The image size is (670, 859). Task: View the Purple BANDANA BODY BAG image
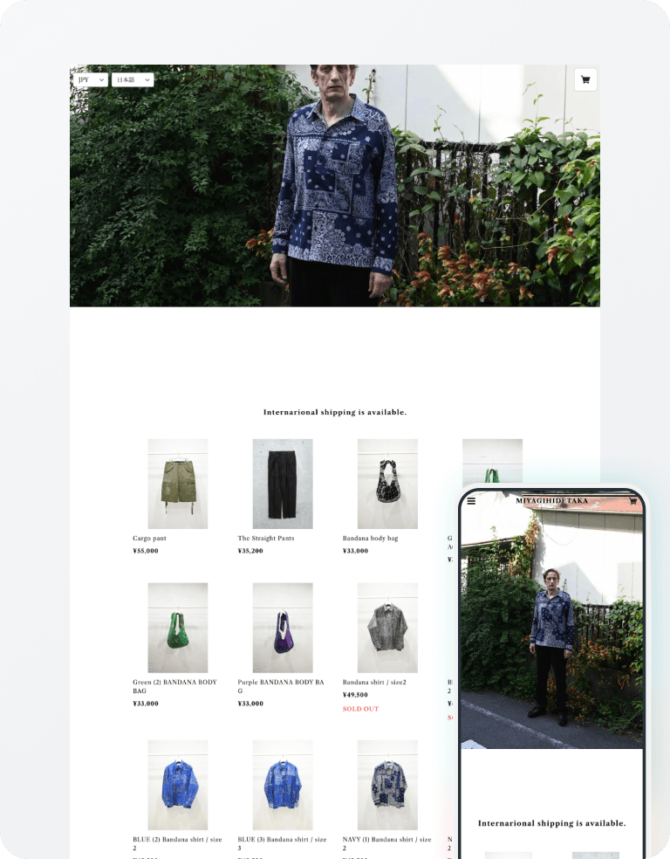coord(283,628)
